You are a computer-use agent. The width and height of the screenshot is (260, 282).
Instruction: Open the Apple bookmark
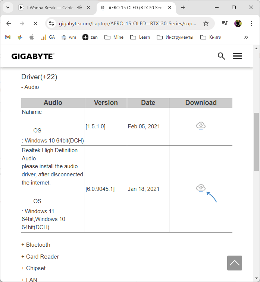click(32, 37)
